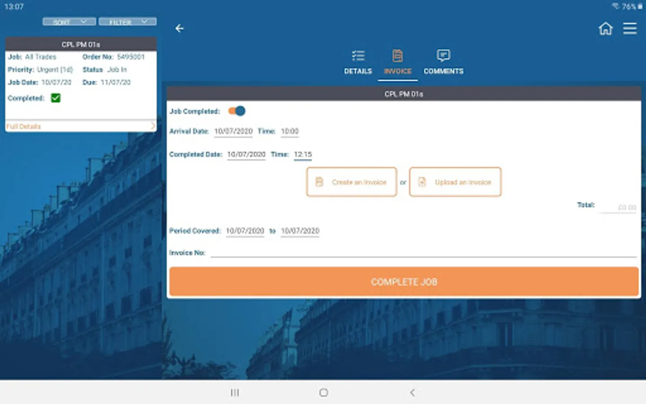Image resolution: width=646 pixels, height=404 pixels.
Task: Select the Invoice tab label
Action: [397, 71]
